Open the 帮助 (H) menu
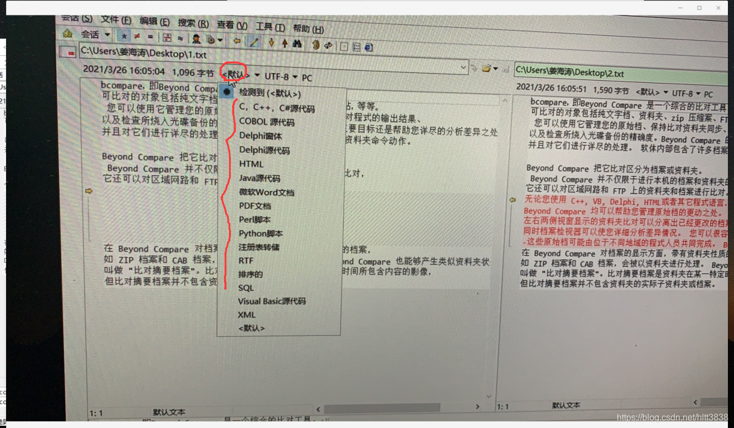Screen dimensions: 734x428 pyautogui.click(x=308, y=29)
